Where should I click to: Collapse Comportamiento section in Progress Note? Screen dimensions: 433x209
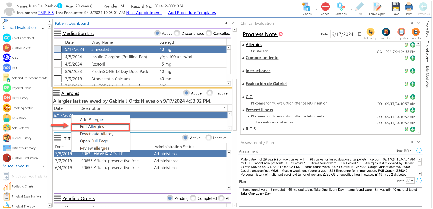tap(243, 58)
